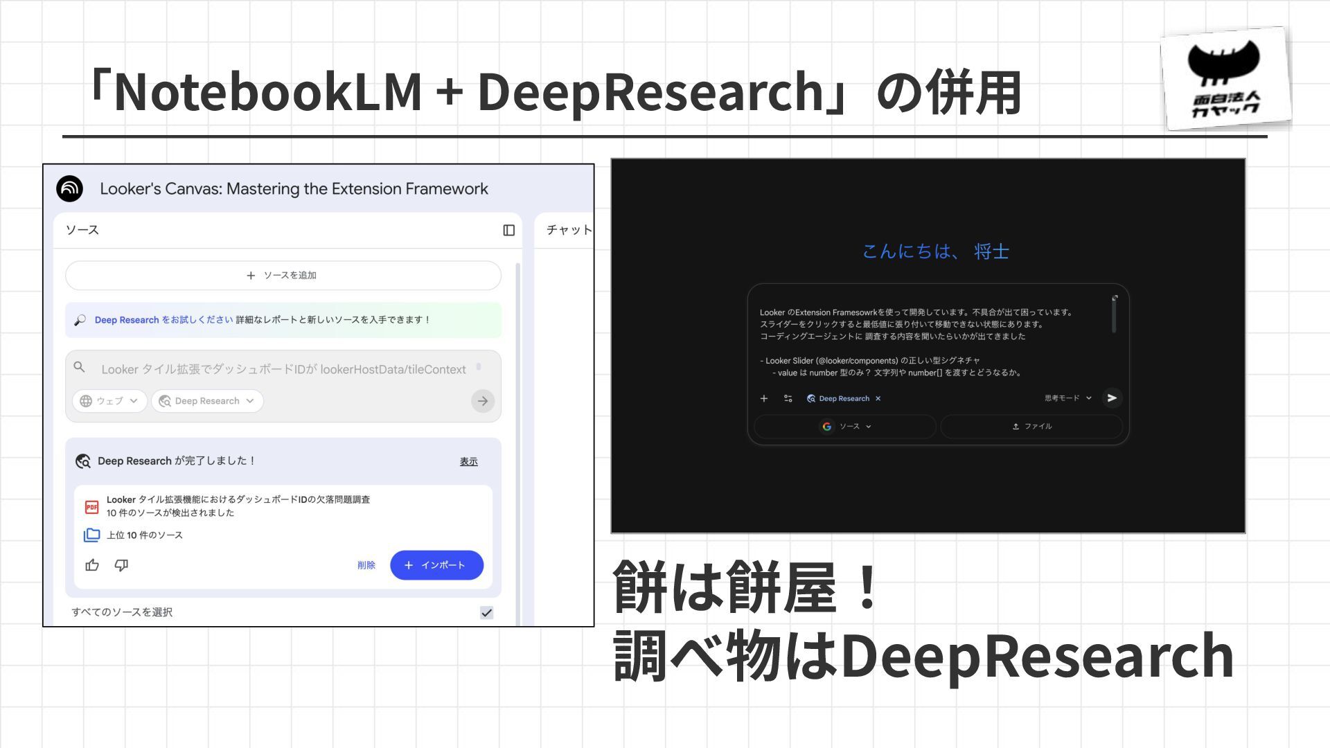This screenshot has height=748, width=1330.
Task: Click the plus icon in Gemini prompt box
Action: coord(764,398)
